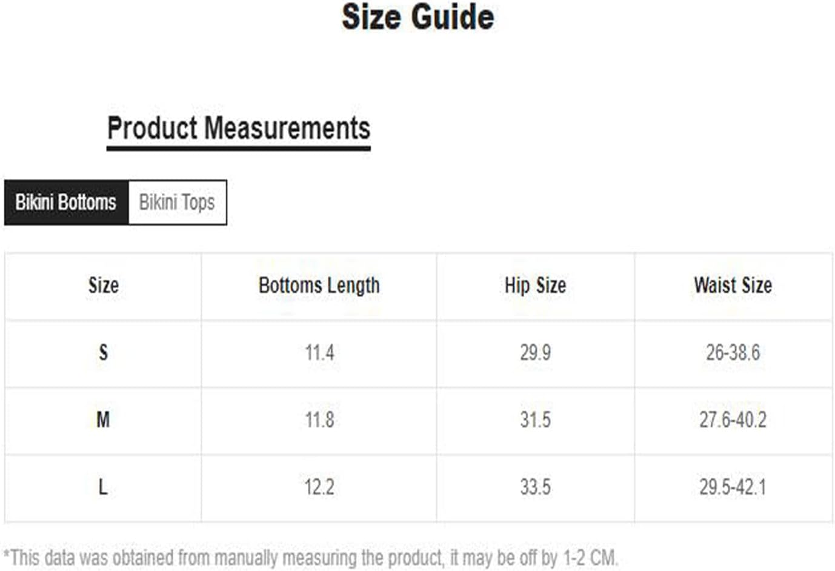835x571 pixels.
Task: Click the 11.8 bottoms length value
Action: pyautogui.click(x=319, y=419)
